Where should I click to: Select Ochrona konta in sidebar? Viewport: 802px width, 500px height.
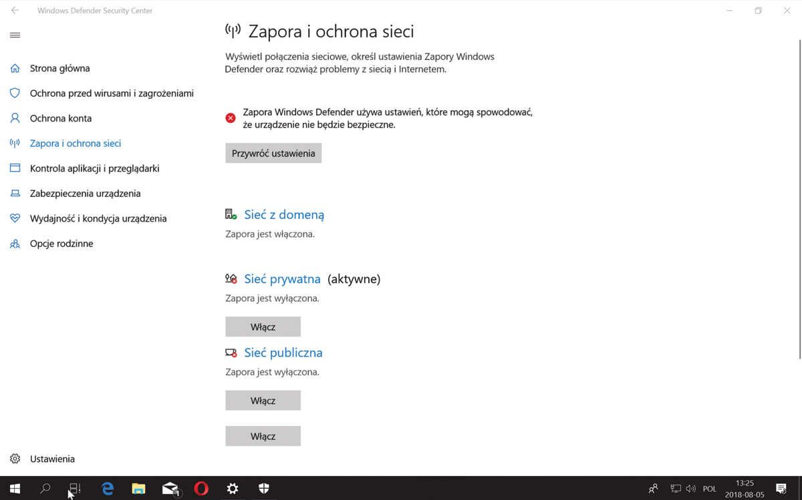point(61,118)
